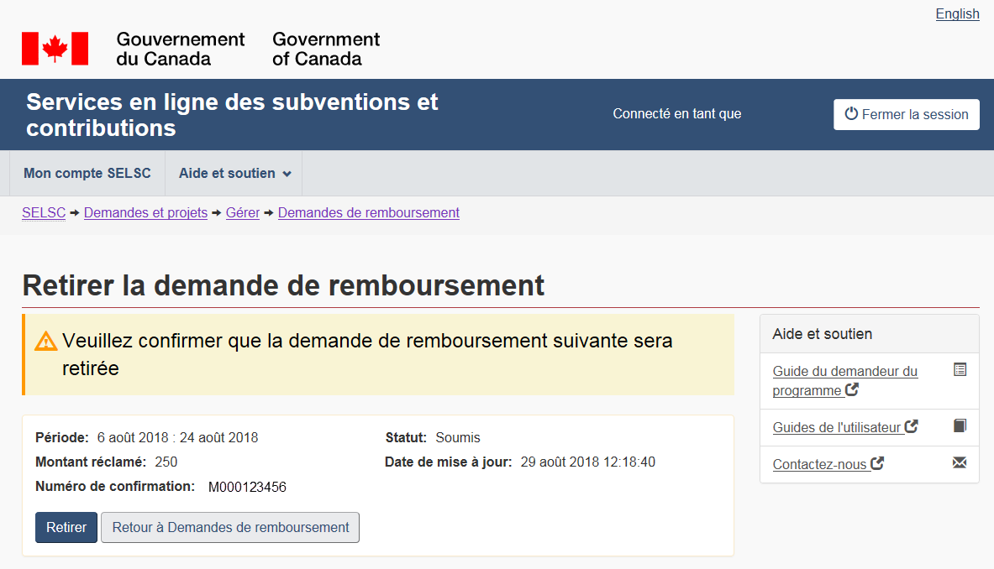994x569 pixels.
Task: Click the Services en ligne des subventions title
Action: (x=232, y=115)
